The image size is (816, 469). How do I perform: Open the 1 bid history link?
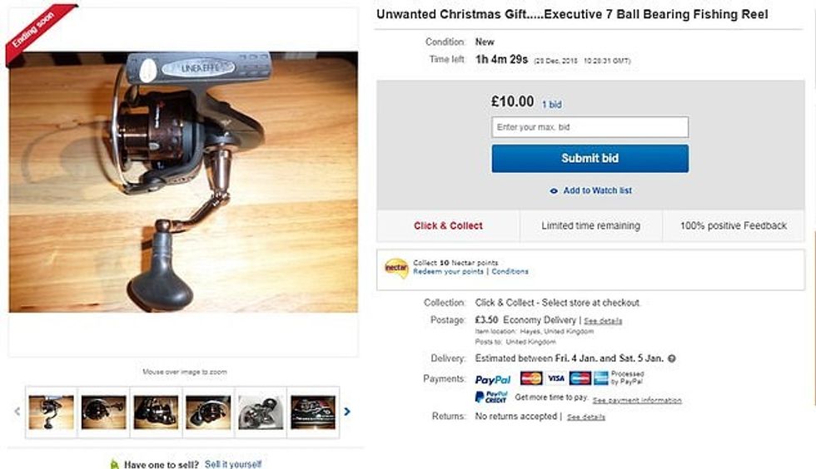[x=551, y=105]
